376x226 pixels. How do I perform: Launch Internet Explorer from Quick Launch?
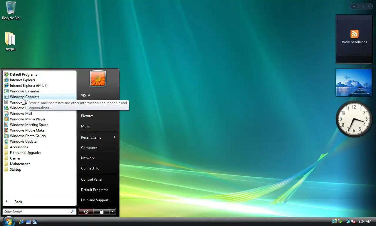21,222
